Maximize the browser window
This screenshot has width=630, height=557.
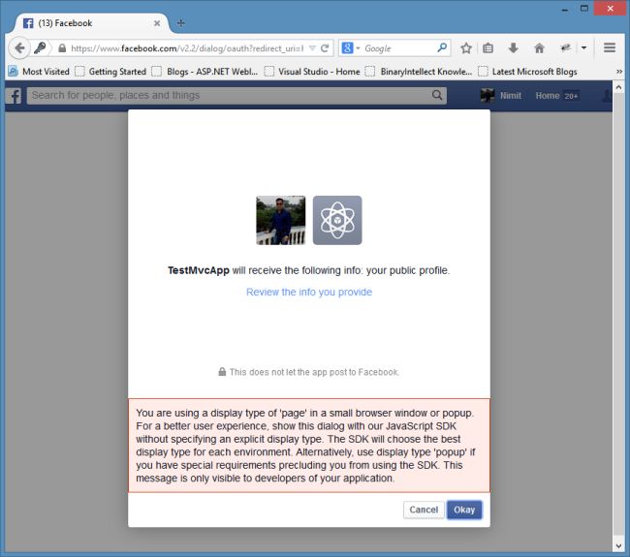point(584,9)
